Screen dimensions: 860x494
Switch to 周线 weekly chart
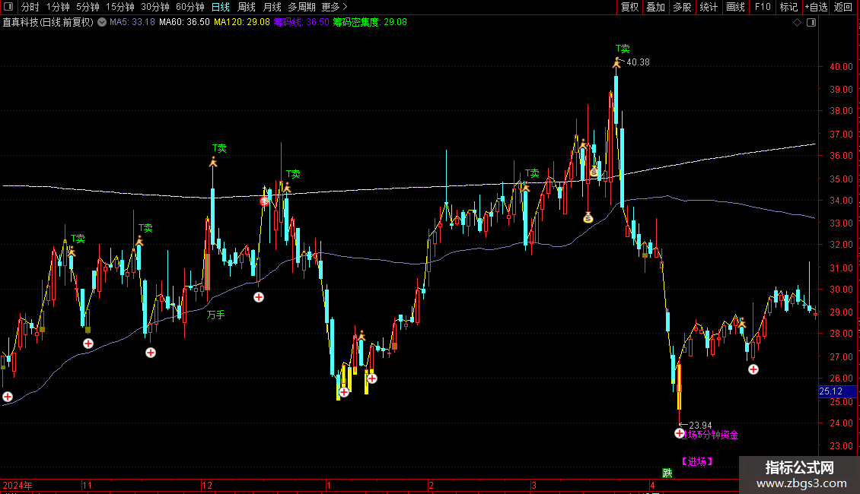pos(247,7)
